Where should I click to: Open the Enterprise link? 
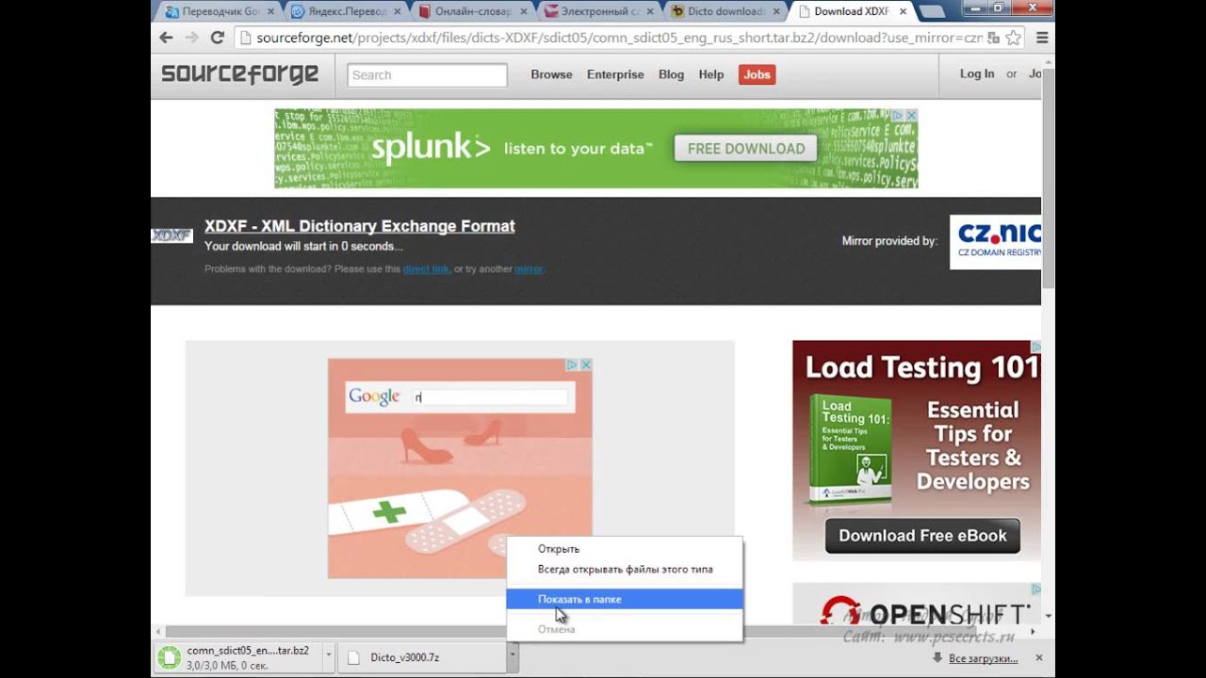point(615,74)
